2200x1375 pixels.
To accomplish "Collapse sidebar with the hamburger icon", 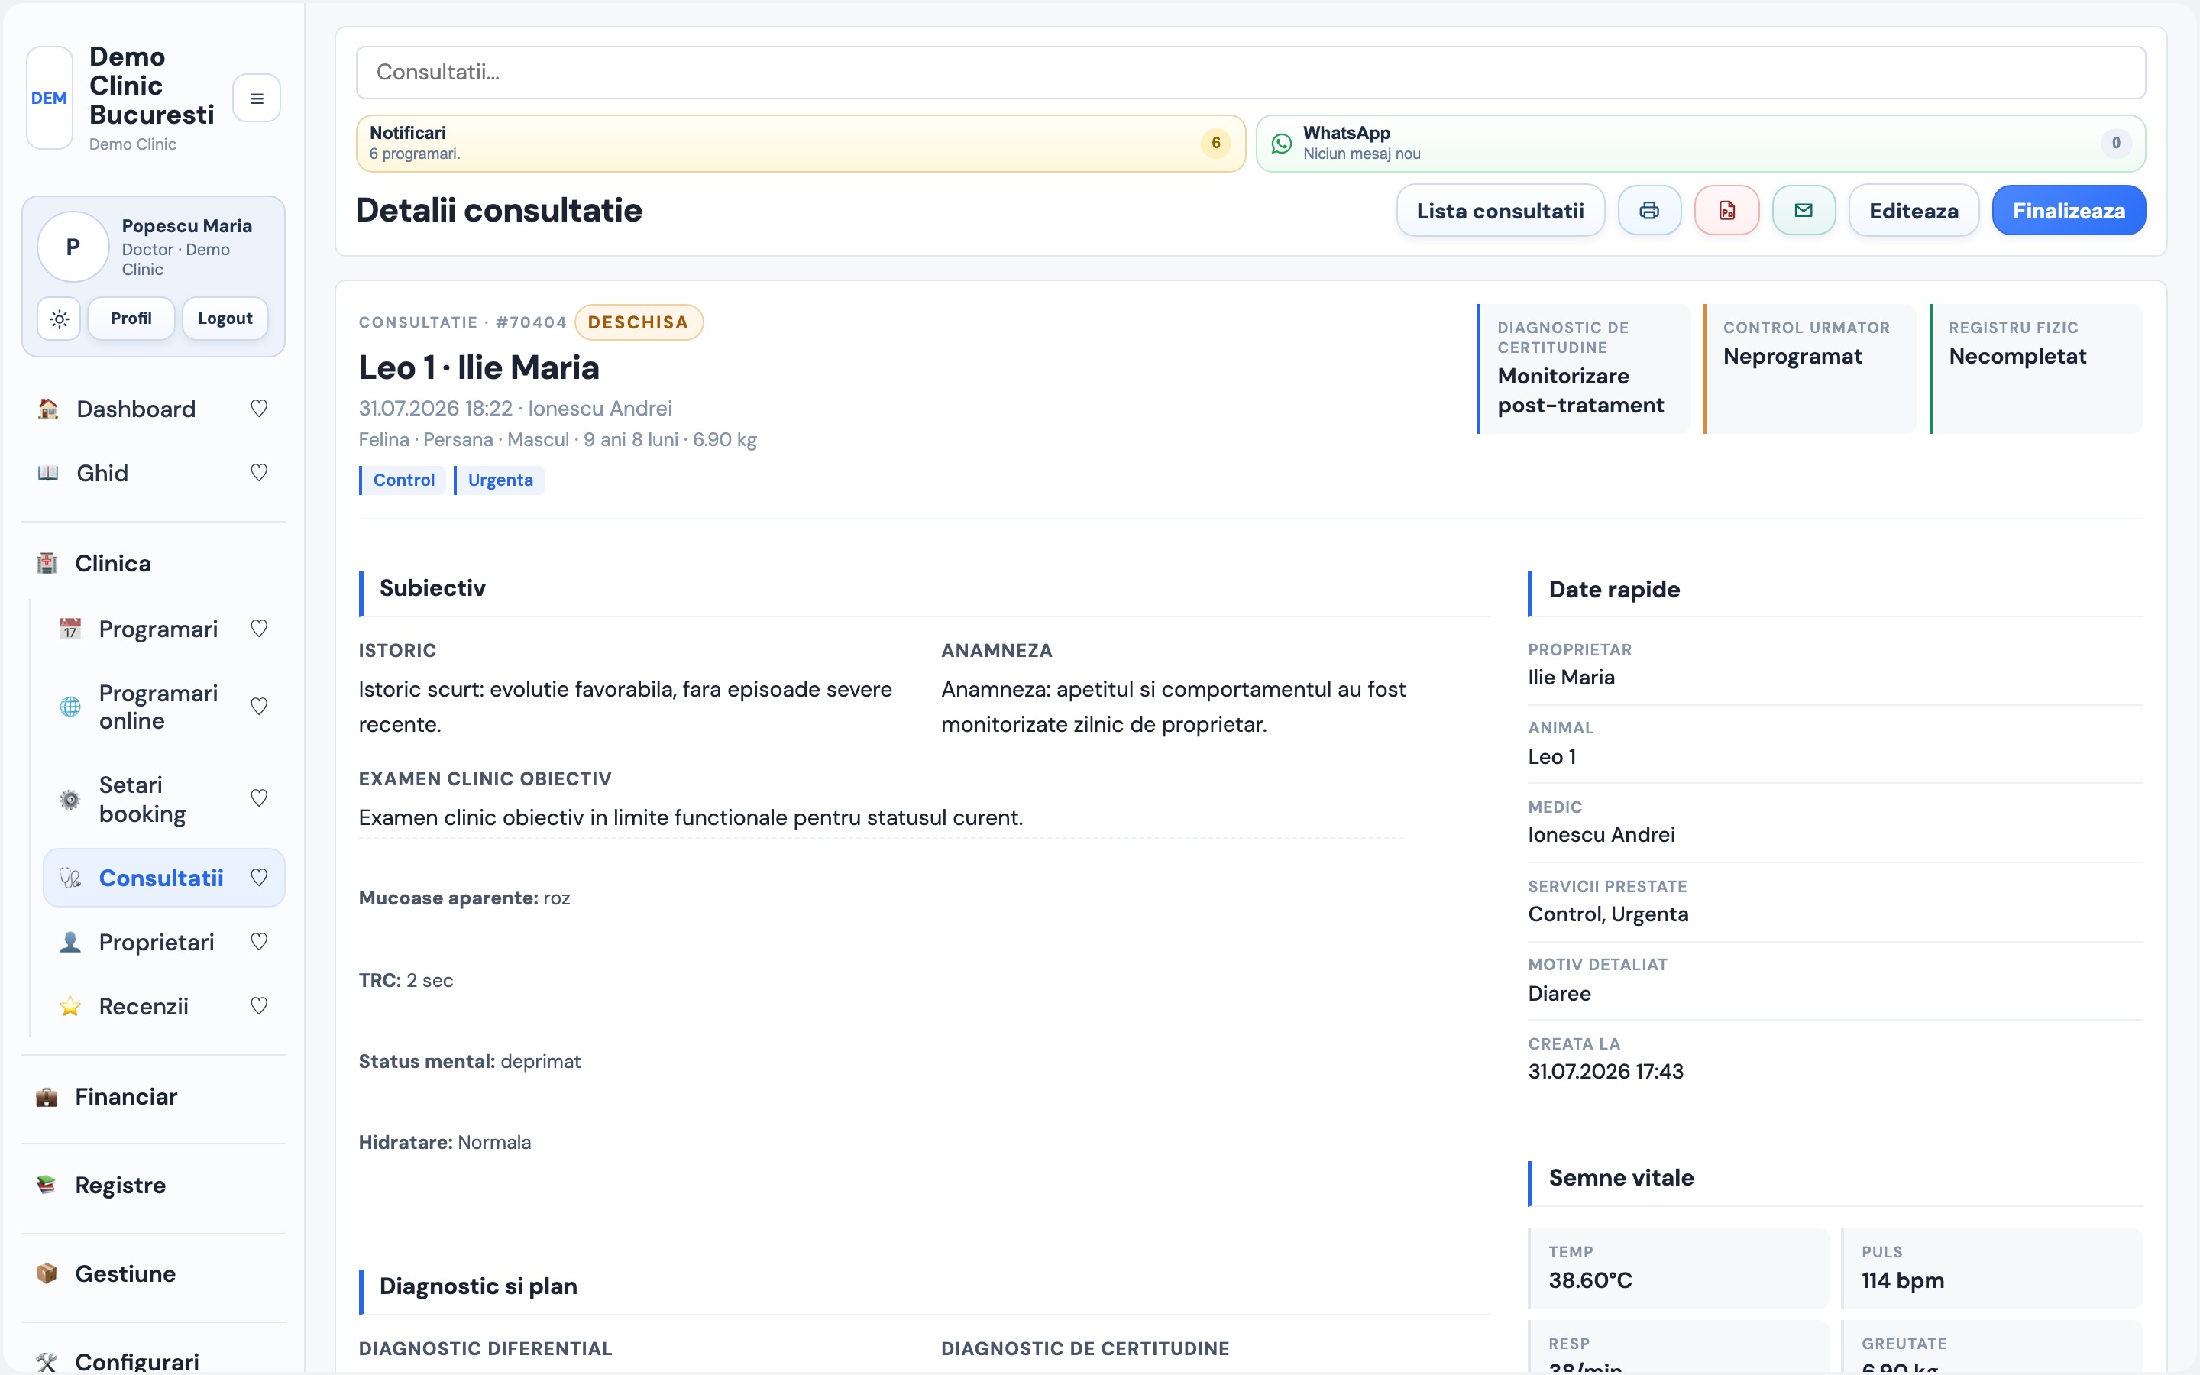I will point(257,99).
